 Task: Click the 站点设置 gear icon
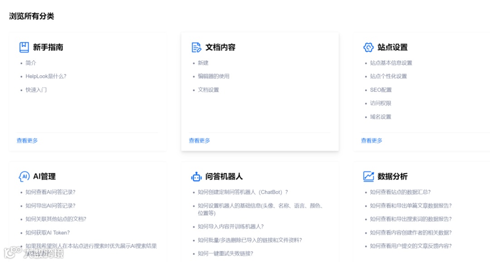(x=368, y=47)
